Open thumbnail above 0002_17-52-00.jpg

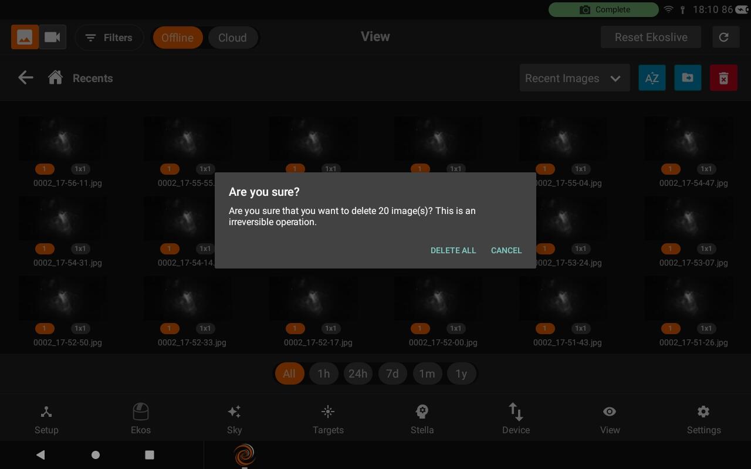tap(438, 298)
